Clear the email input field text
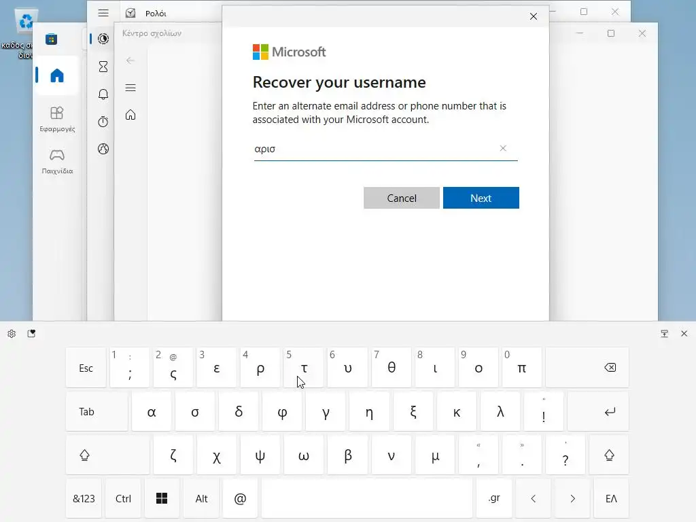The width and height of the screenshot is (696, 522). coord(503,148)
